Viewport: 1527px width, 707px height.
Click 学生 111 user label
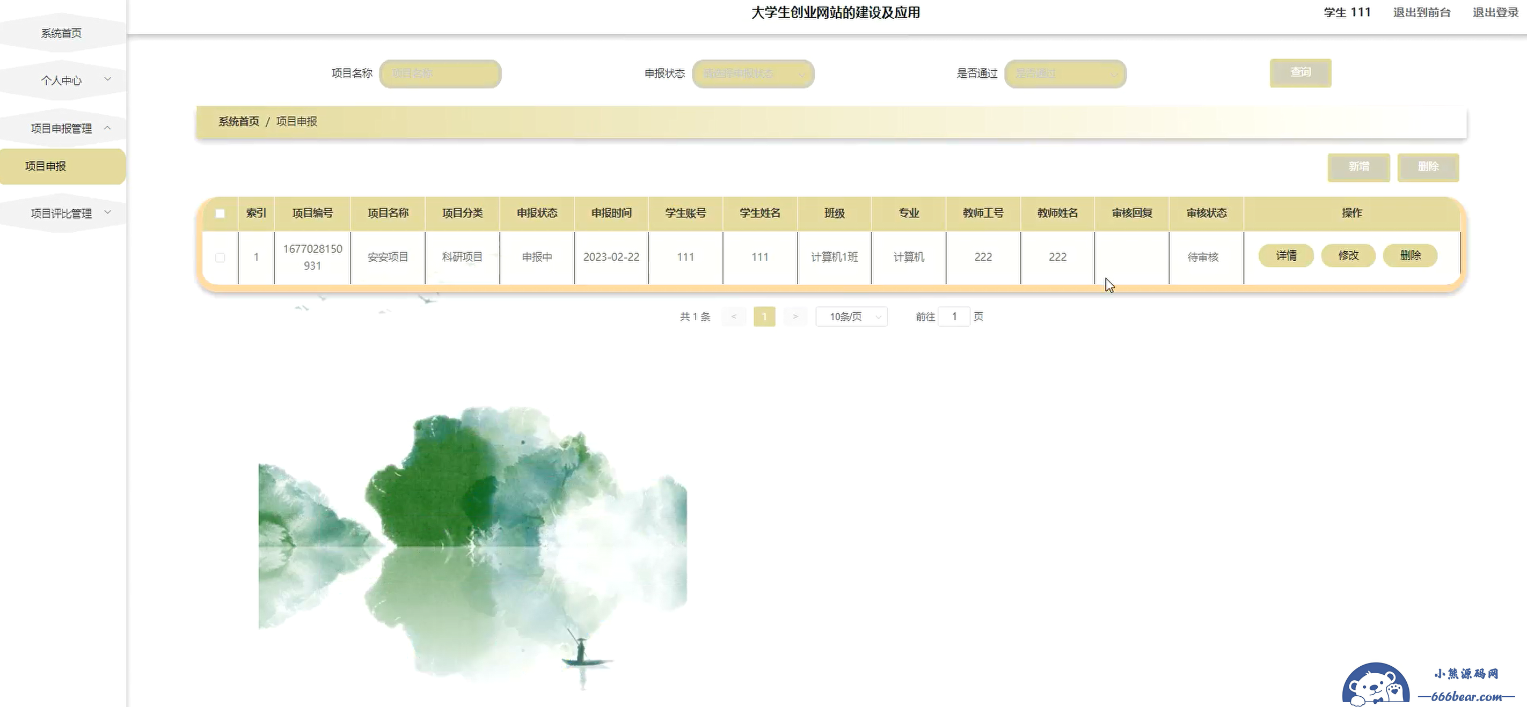1347,12
